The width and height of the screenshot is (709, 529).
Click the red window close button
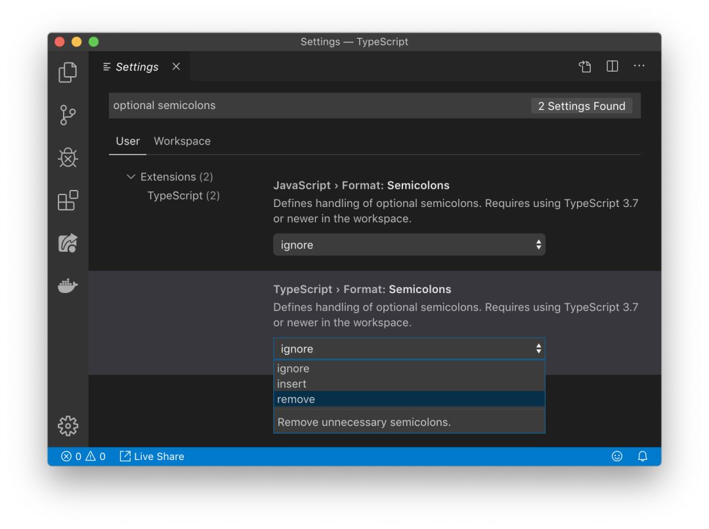click(x=59, y=42)
